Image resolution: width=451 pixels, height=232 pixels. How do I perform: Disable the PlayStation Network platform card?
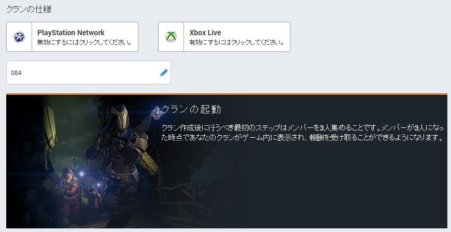72,37
